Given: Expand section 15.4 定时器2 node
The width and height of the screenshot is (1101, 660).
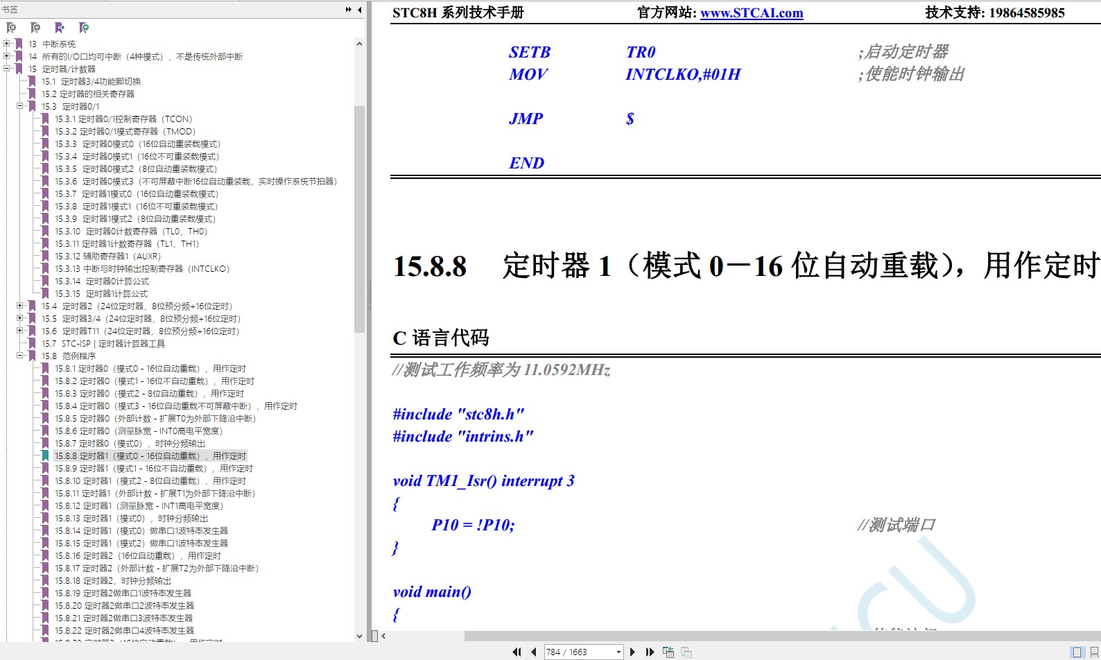Looking at the screenshot, I should pos(20,306).
